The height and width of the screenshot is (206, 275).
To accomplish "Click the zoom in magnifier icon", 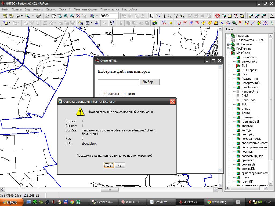I will click(66, 16).
